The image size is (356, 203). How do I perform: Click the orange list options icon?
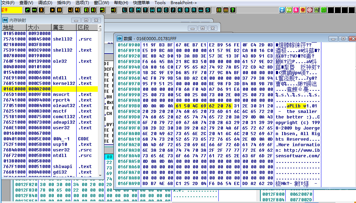219,10
